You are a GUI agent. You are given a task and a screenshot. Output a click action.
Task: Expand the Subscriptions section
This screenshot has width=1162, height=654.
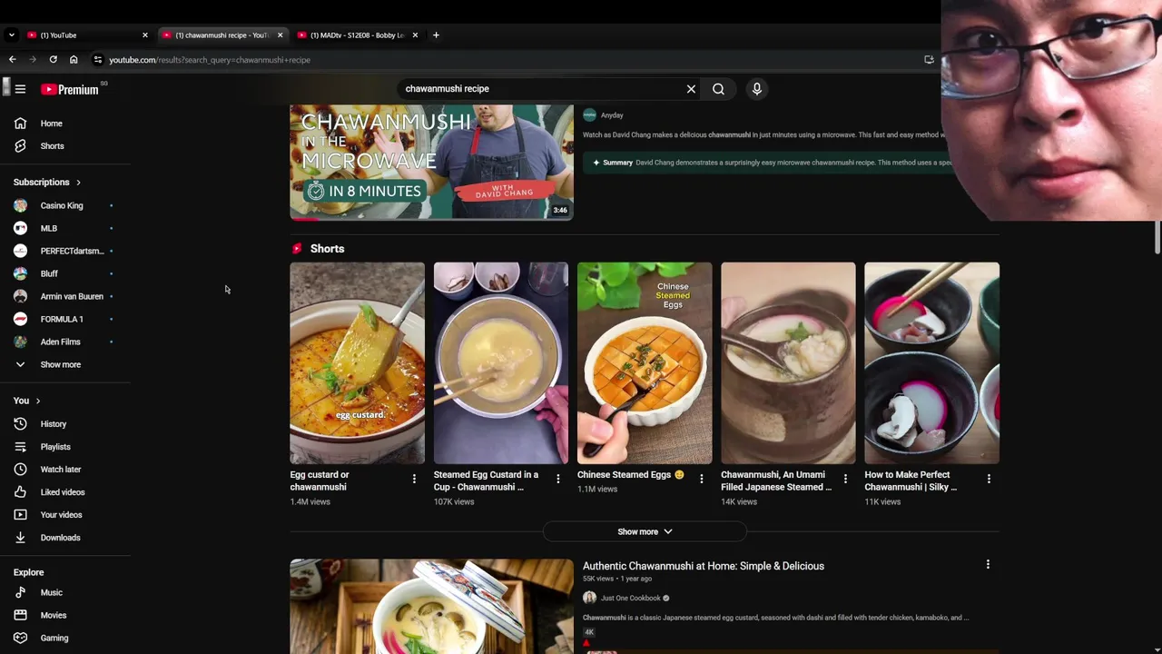(47, 183)
